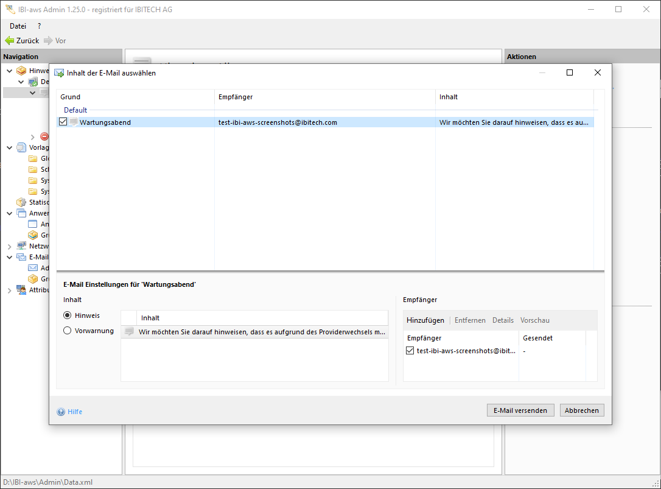Open the Datei menu
The height and width of the screenshot is (489, 661).
pyautogui.click(x=18, y=26)
